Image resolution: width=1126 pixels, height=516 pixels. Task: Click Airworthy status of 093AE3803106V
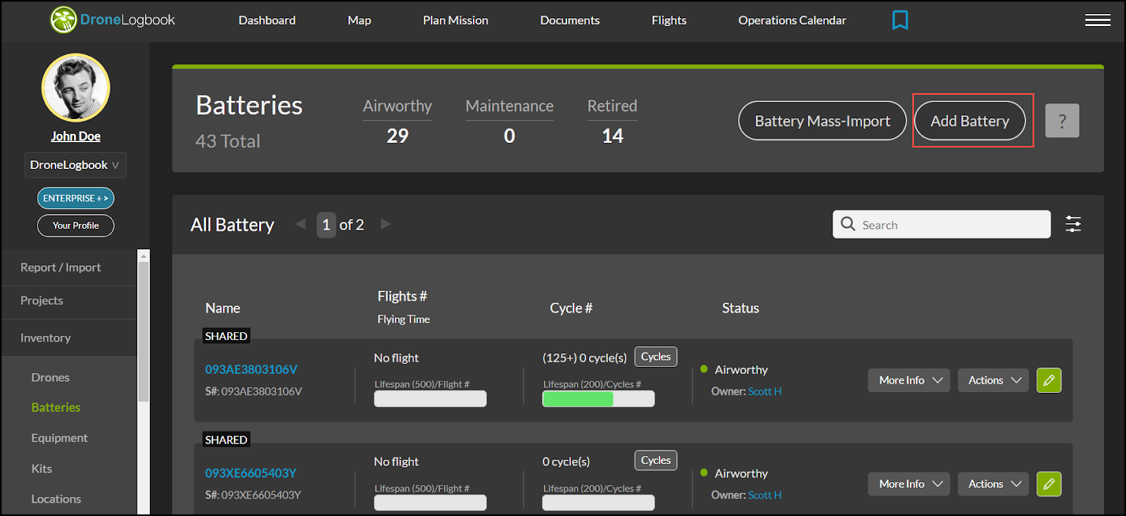[x=741, y=370]
